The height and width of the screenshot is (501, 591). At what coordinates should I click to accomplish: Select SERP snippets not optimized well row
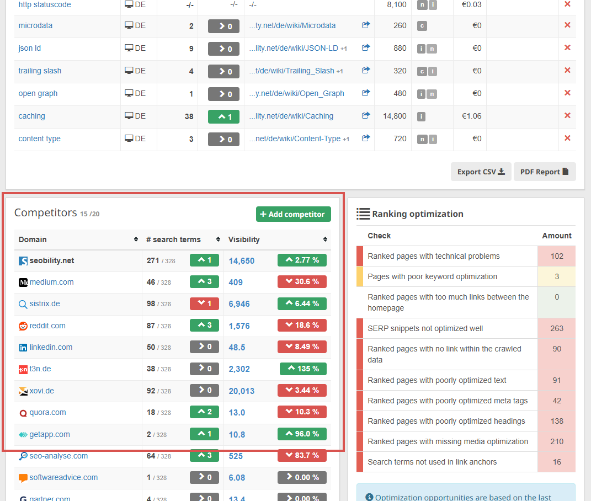coord(466,328)
